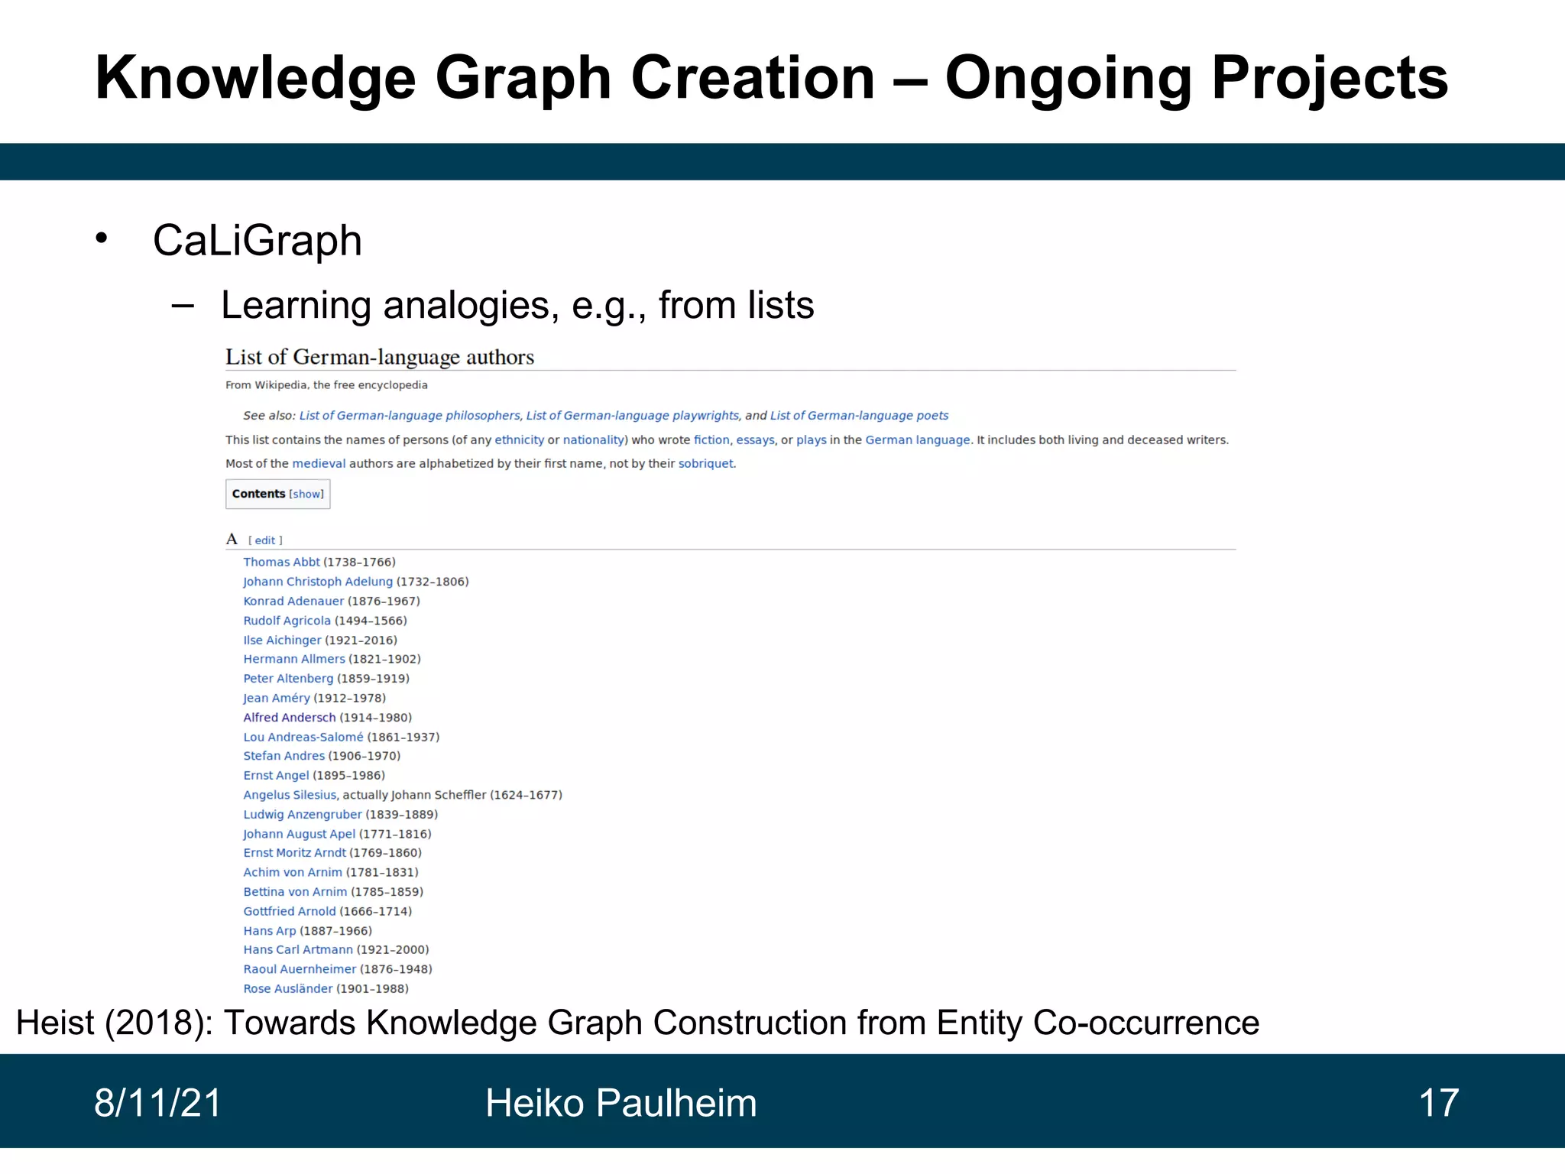Open the Ernst Moritz Arndt article

pyautogui.click(x=294, y=853)
